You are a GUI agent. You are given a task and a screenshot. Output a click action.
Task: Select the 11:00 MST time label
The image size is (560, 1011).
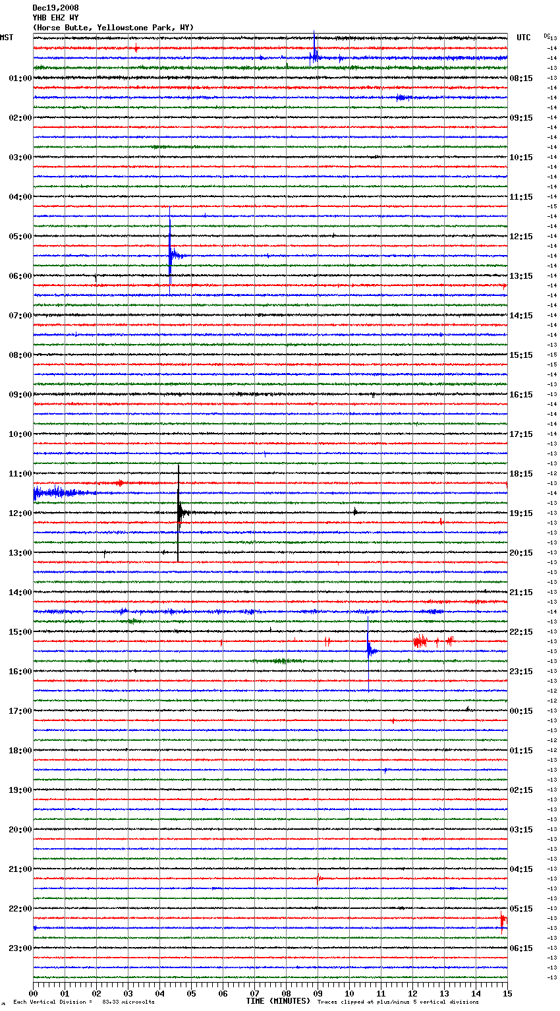pyautogui.click(x=20, y=474)
